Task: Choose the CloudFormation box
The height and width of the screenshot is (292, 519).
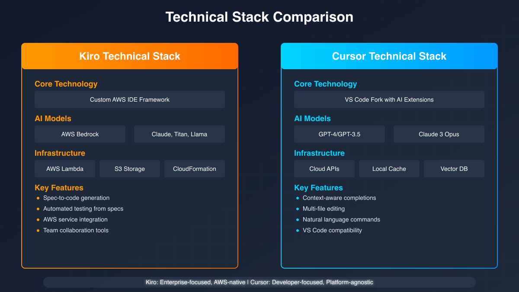Action: point(195,169)
